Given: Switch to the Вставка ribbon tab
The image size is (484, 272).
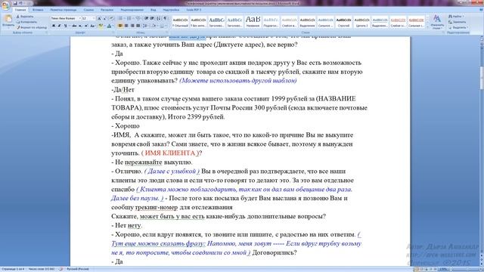Looking at the screenshot, I should [x=38, y=10].
